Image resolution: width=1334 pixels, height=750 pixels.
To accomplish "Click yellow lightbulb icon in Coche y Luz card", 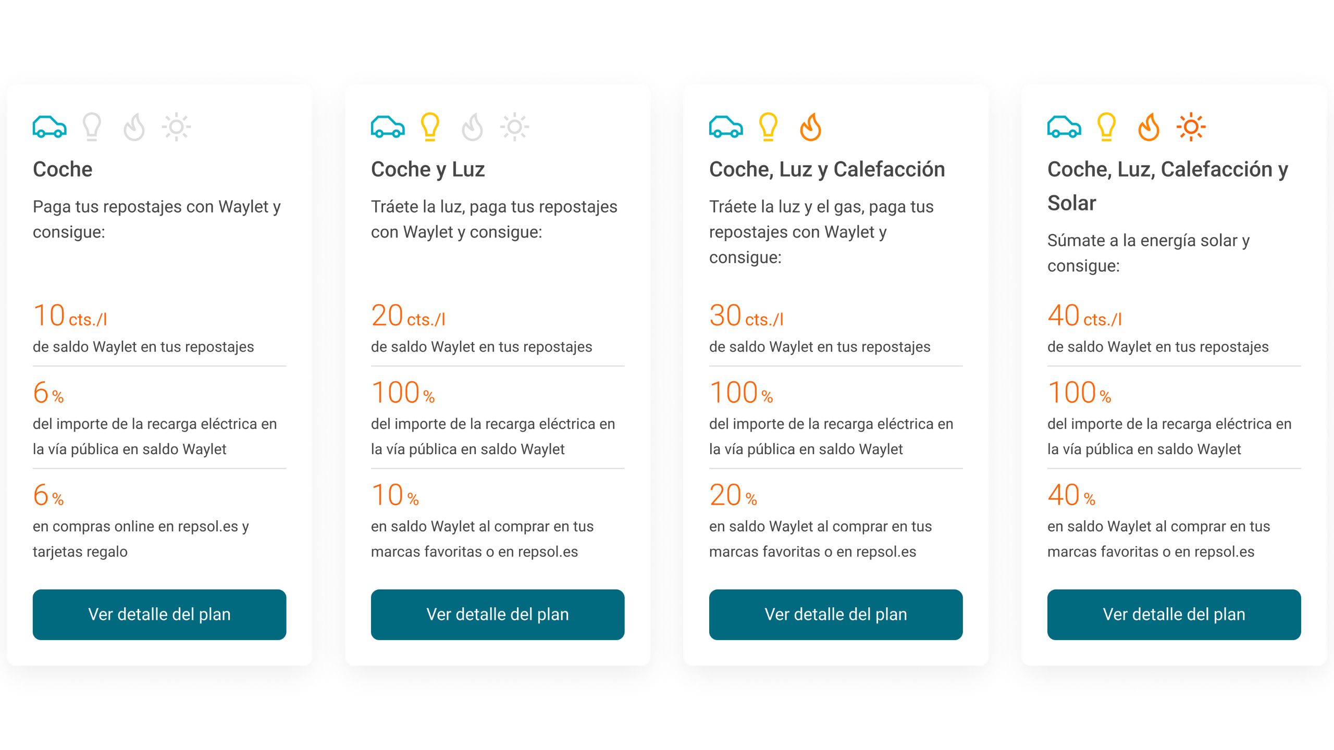I will click(430, 127).
